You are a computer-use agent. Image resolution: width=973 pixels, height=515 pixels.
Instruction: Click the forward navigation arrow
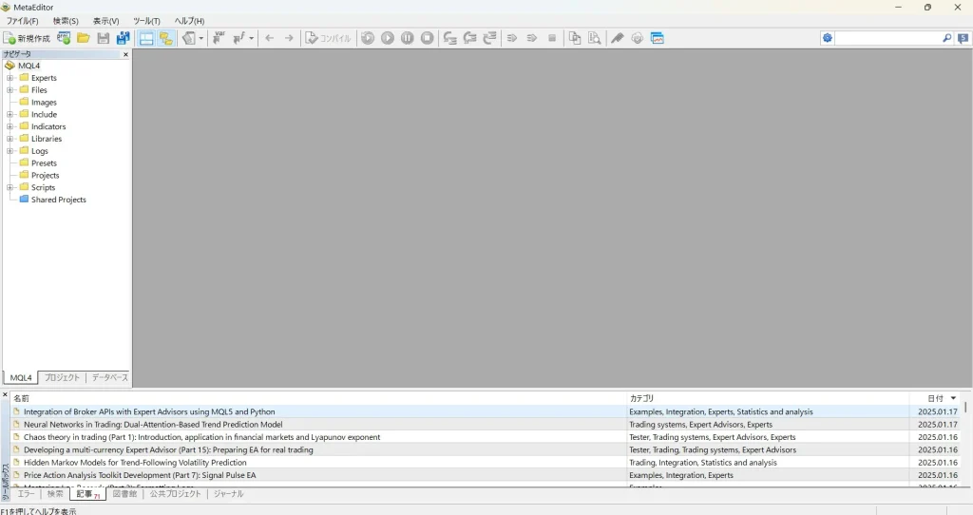tap(289, 38)
